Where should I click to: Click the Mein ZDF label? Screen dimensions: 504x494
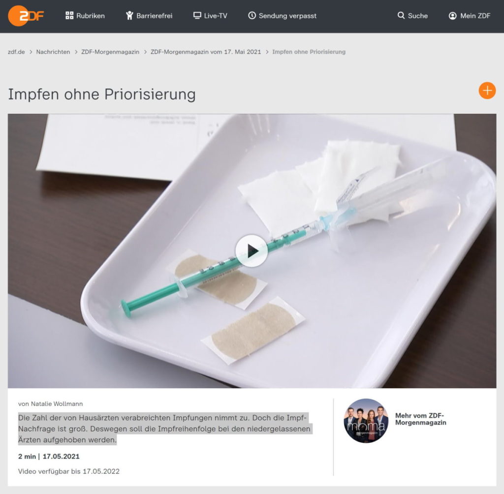coord(475,16)
